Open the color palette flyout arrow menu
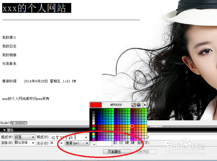217x161 pixels. [145, 105]
